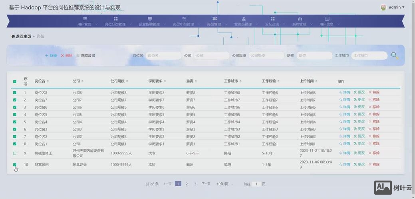Click 更改 for 岗位名7 row
The height and width of the screenshot is (199, 415).
click(359, 99)
